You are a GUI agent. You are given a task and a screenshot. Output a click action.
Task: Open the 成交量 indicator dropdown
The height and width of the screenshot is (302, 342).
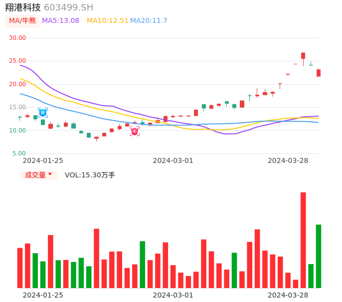coord(38,175)
